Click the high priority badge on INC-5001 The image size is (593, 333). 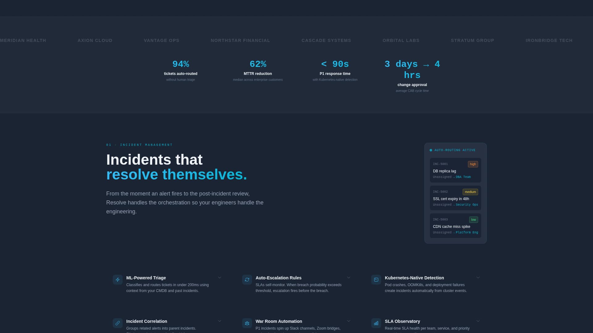[x=473, y=164]
